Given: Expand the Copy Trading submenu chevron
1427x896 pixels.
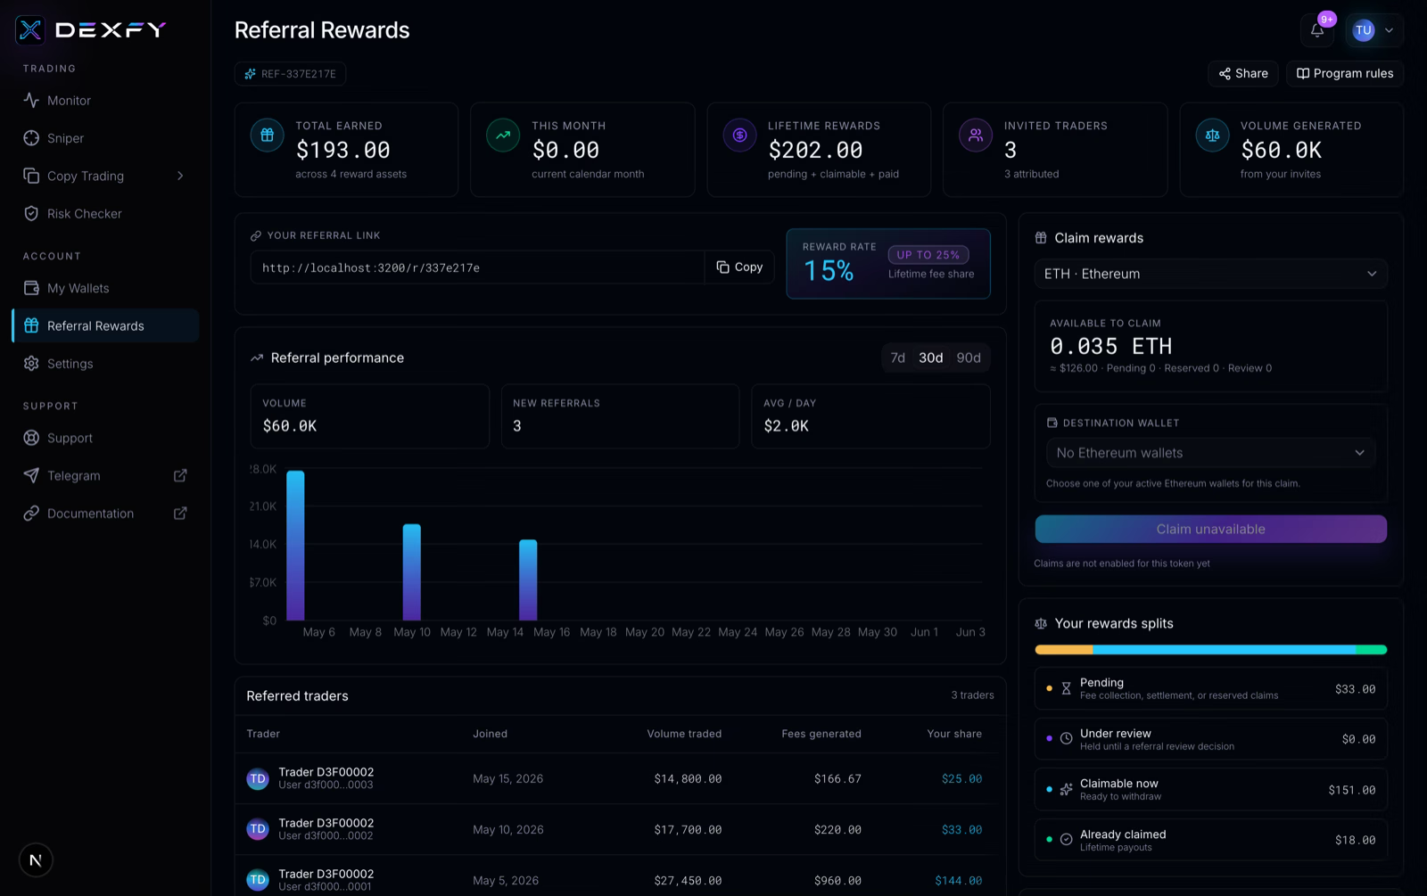Looking at the screenshot, I should tap(180, 176).
